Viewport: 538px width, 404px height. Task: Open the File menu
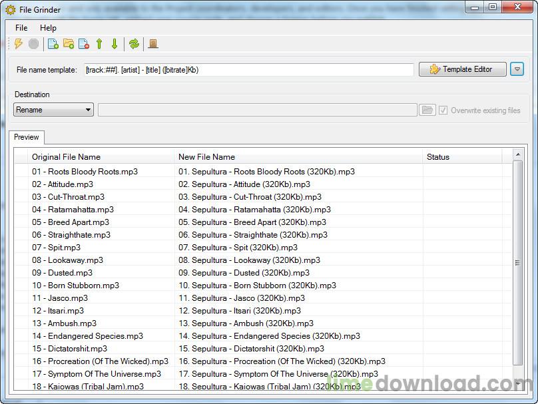[21, 28]
